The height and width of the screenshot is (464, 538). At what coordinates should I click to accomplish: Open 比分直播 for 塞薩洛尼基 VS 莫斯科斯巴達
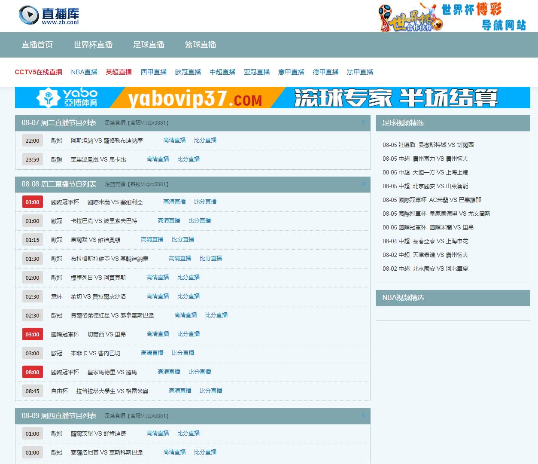click(205, 452)
